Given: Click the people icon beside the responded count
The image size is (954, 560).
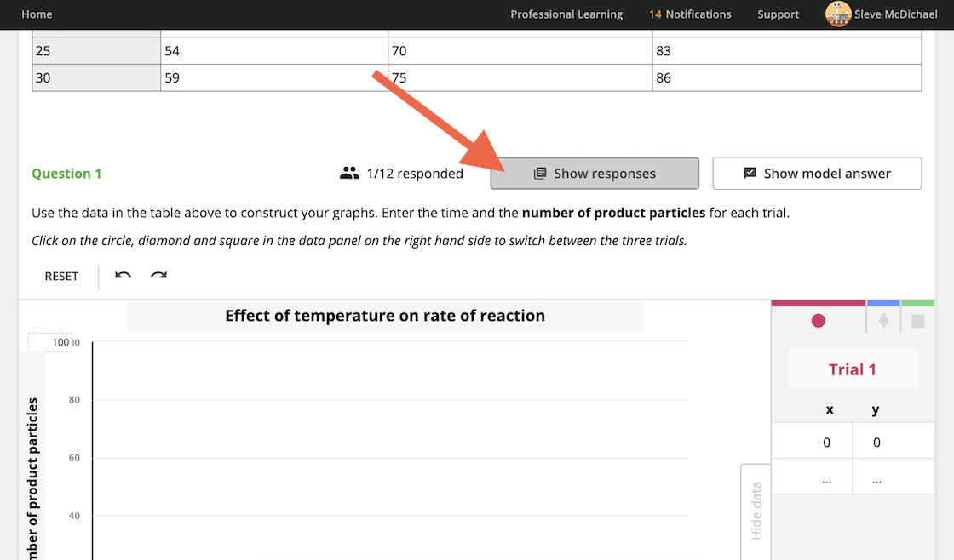Looking at the screenshot, I should pyautogui.click(x=349, y=173).
